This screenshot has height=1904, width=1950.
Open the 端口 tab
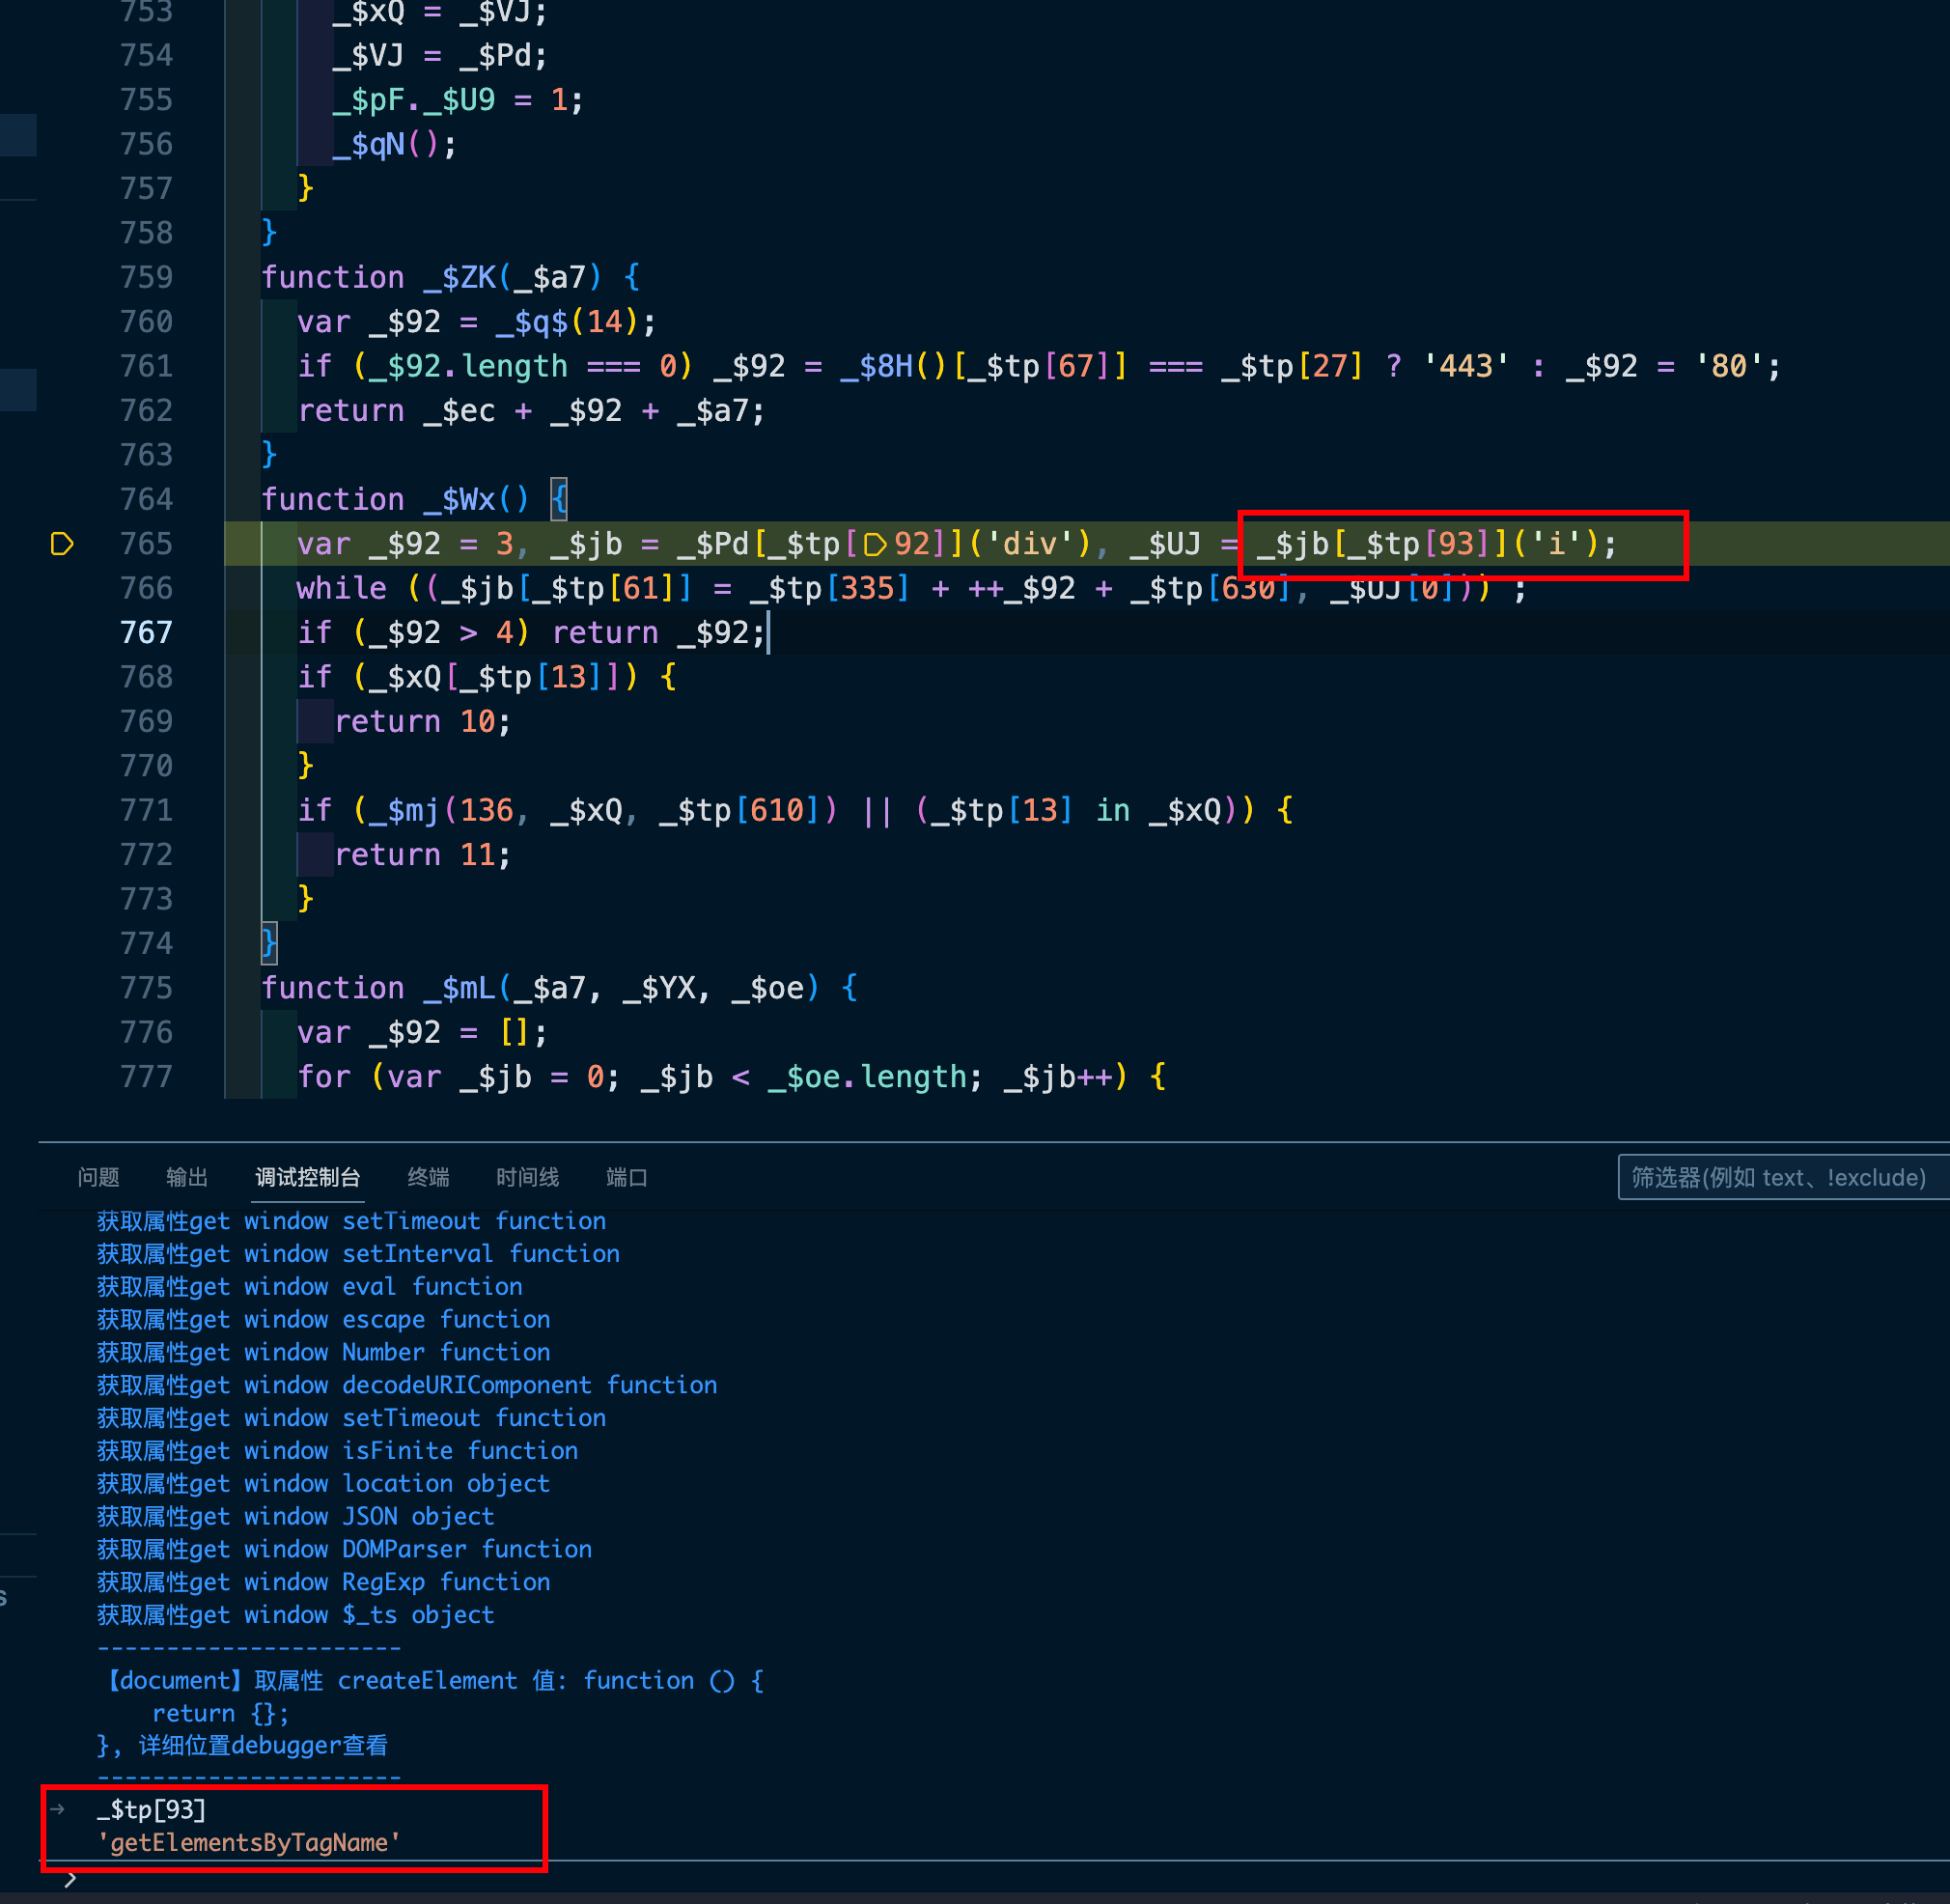627,1177
